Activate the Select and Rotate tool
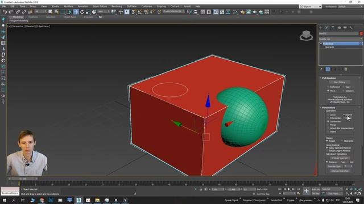The image size is (364, 204). click(82, 12)
